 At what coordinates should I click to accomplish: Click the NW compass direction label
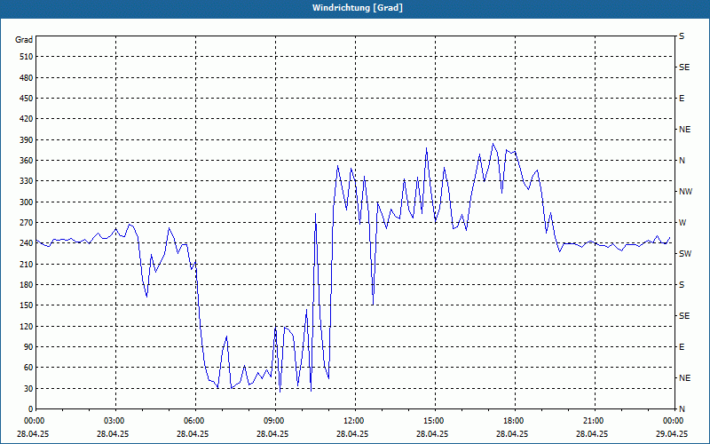tap(685, 192)
